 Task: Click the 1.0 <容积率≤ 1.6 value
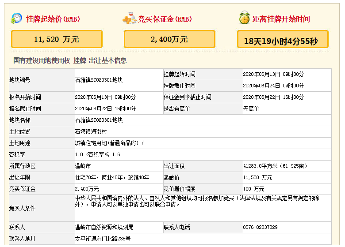coord(97,154)
